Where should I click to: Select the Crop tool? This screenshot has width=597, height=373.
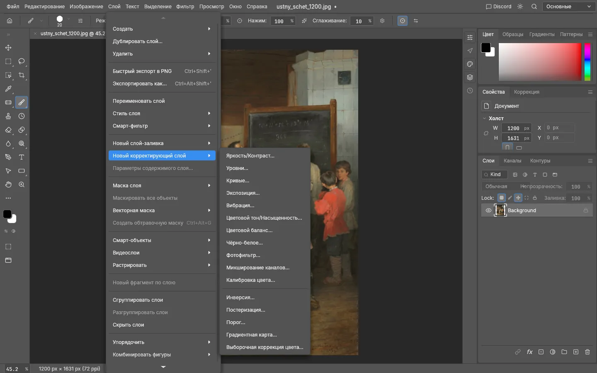point(22,75)
